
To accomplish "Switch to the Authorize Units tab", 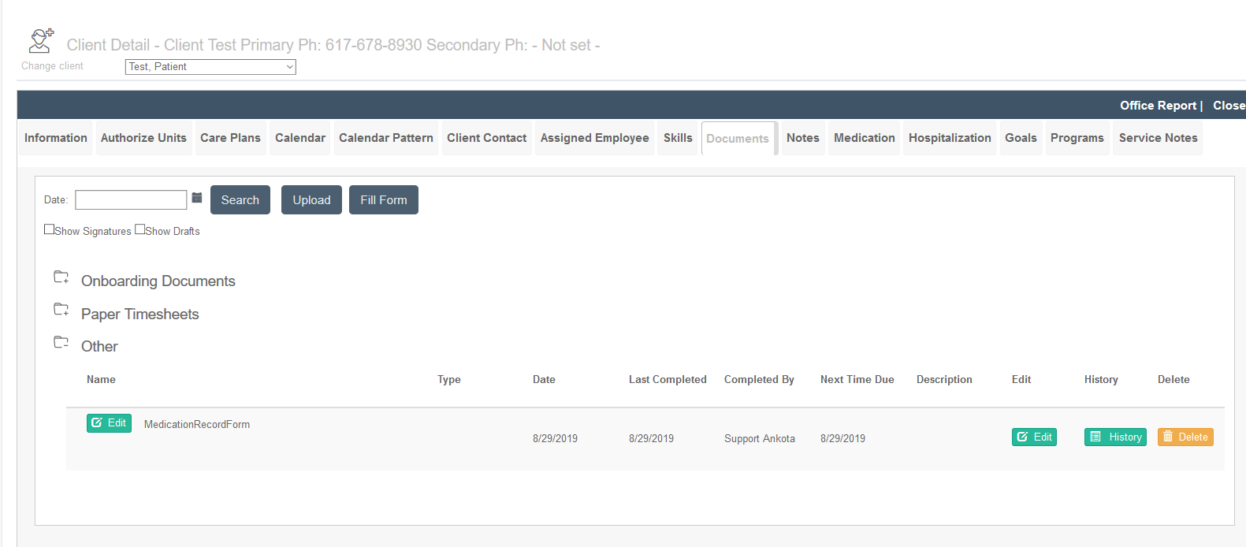I will click(x=143, y=138).
